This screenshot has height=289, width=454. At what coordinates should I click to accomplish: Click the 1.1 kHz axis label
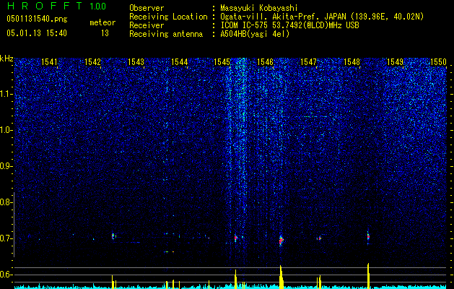(5, 94)
